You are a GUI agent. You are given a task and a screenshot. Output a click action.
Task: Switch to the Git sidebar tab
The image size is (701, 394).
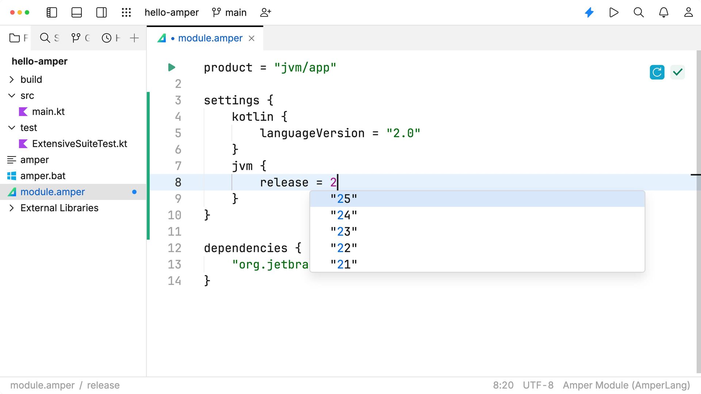click(80, 38)
